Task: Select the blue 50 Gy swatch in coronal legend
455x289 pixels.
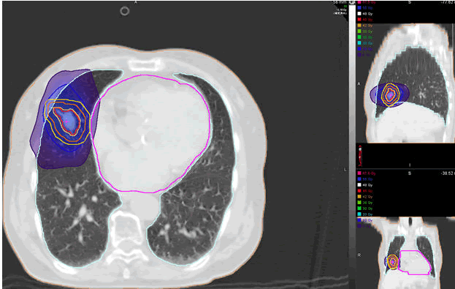Action: pos(359,179)
